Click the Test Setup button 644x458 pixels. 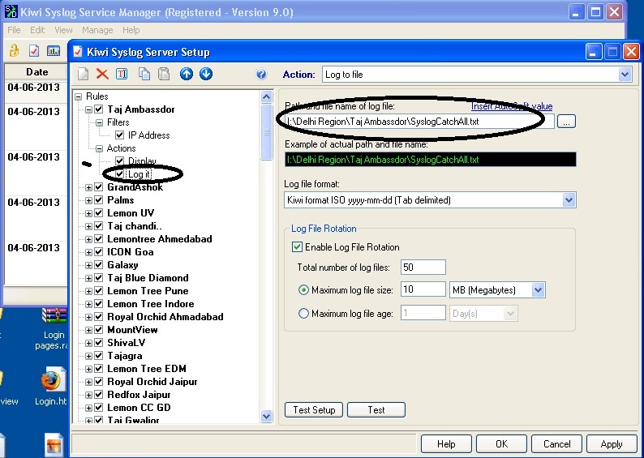tap(314, 410)
